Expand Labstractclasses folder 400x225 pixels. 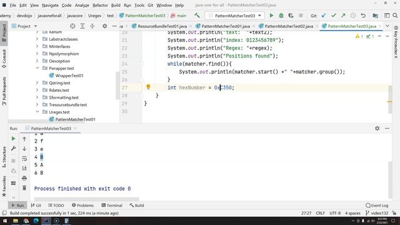[37, 39]
